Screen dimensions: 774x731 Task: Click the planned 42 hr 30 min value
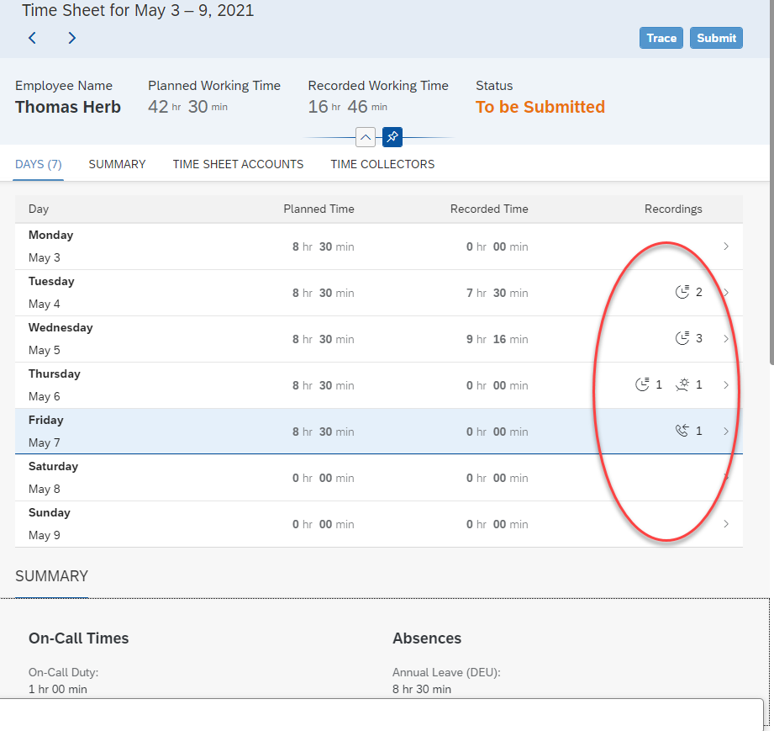pyautogui.click(x=187, y=107)
